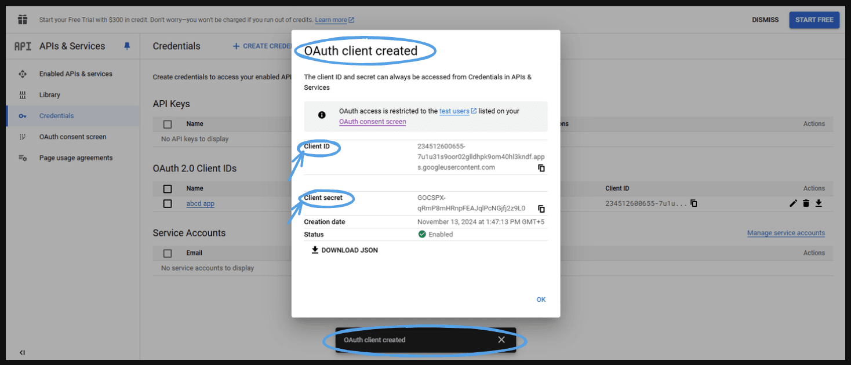851x365 pixels.
Task: Click the Client ID value text in dialog
Action: click(x=481, y=157)
